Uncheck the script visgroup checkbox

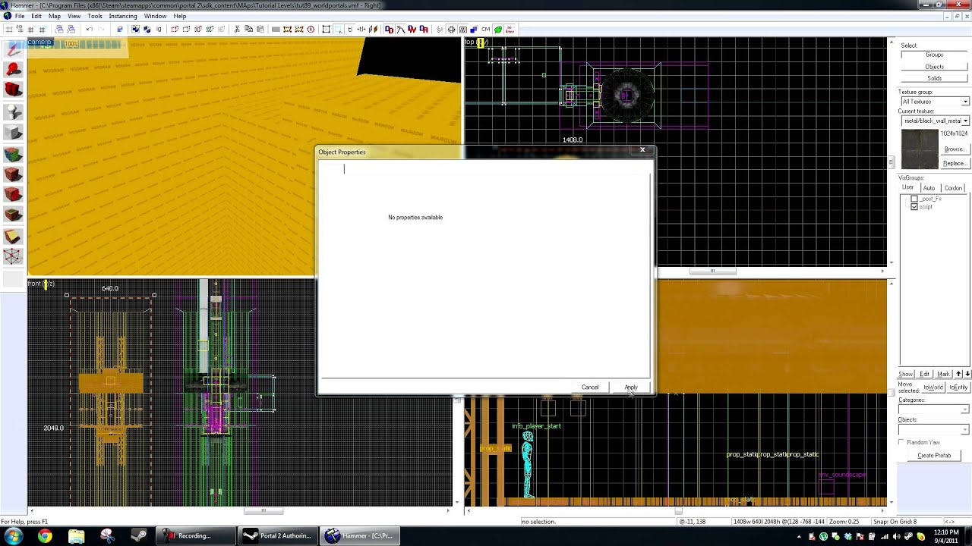[914, 207]
